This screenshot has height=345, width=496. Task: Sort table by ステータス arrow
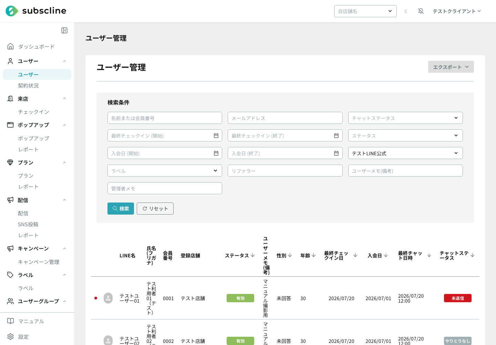[x=253, y=255]
